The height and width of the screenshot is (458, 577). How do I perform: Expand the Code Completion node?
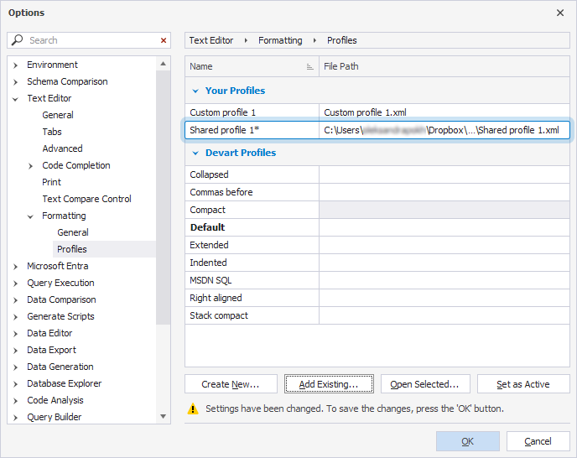point(31,165)
